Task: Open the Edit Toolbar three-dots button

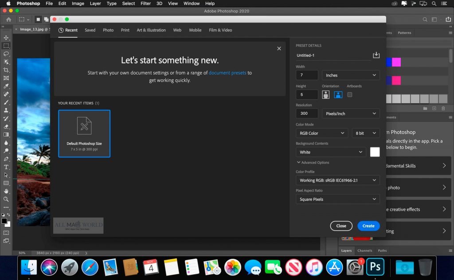Action: coord(6,207)
